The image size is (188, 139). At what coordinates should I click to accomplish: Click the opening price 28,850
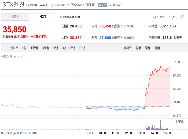click(76, 38)
